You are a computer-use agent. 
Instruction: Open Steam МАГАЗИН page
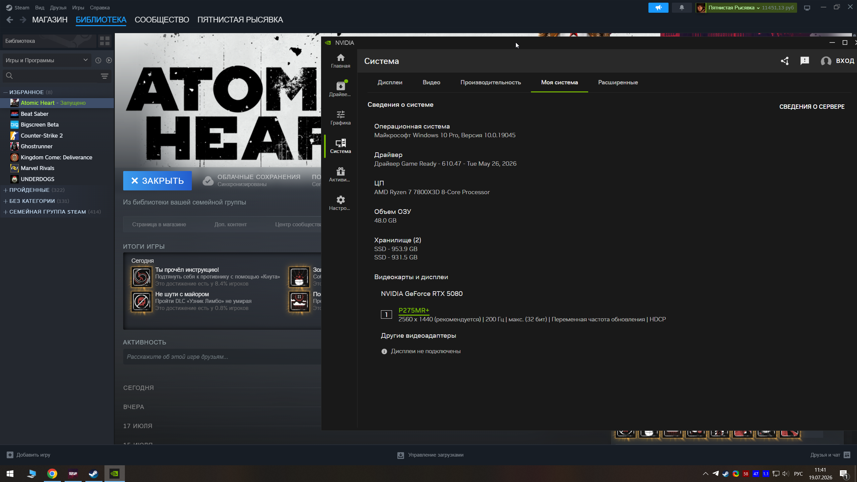coord(50,20)
